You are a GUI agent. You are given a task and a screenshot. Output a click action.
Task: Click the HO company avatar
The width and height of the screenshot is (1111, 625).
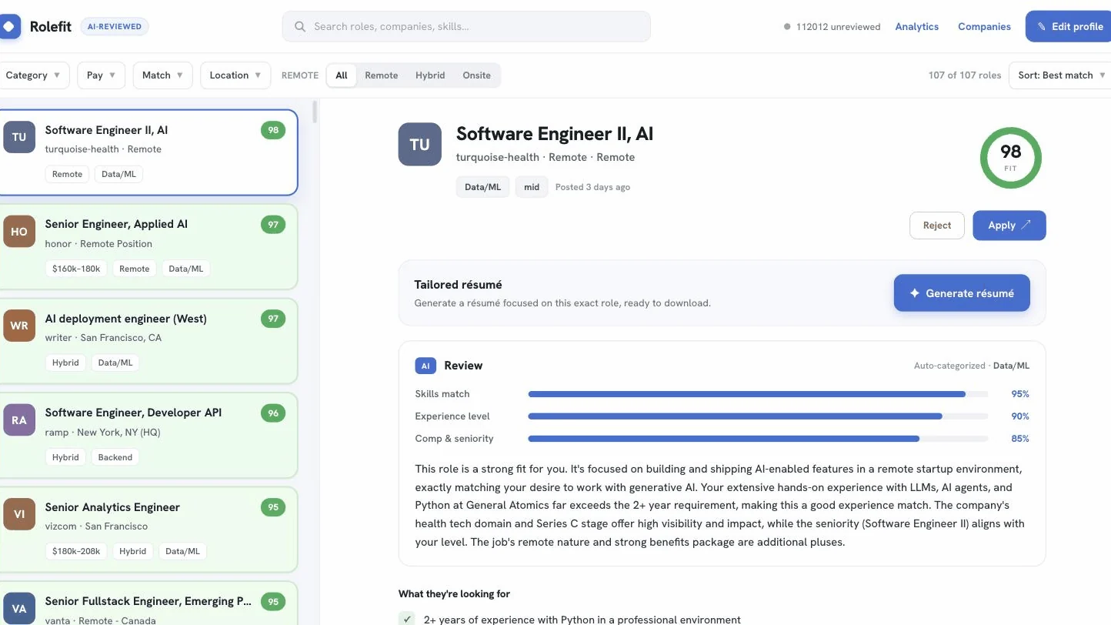tap(19, 231)
